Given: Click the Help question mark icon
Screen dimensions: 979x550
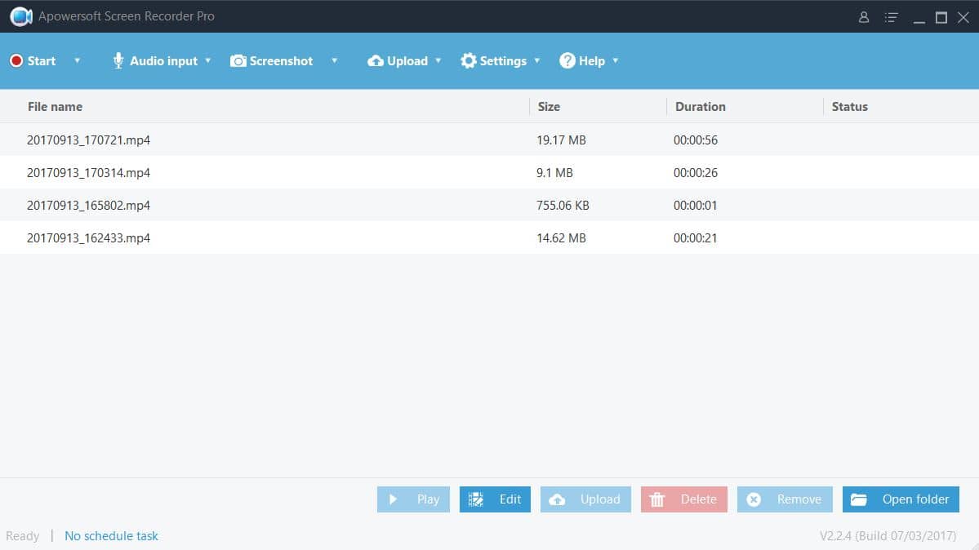Looking at the screenshot, I should 567,60.
